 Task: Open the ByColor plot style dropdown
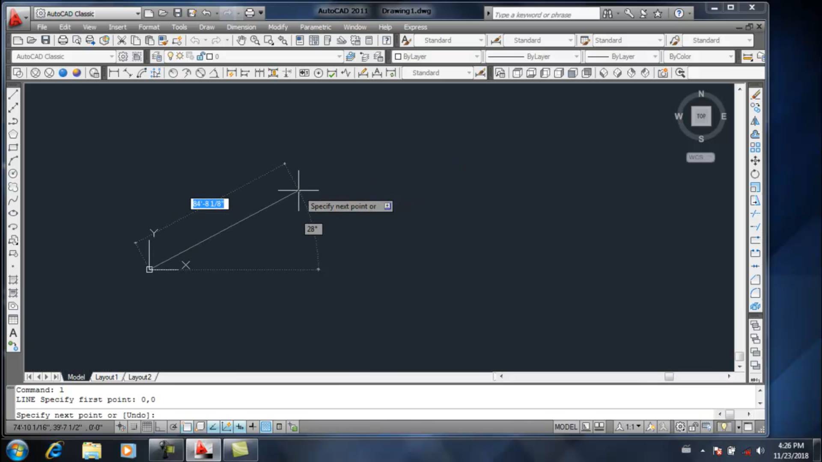[699, 56]
